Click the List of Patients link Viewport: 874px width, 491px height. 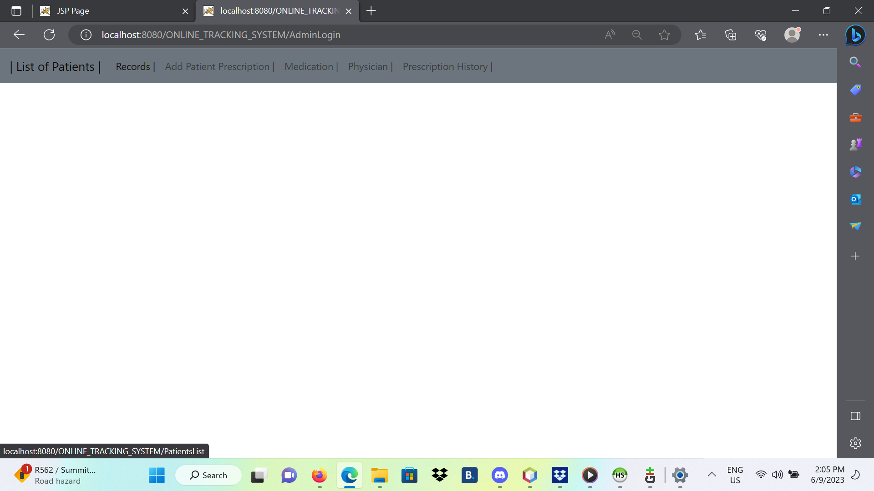click(x=56, y=67)
